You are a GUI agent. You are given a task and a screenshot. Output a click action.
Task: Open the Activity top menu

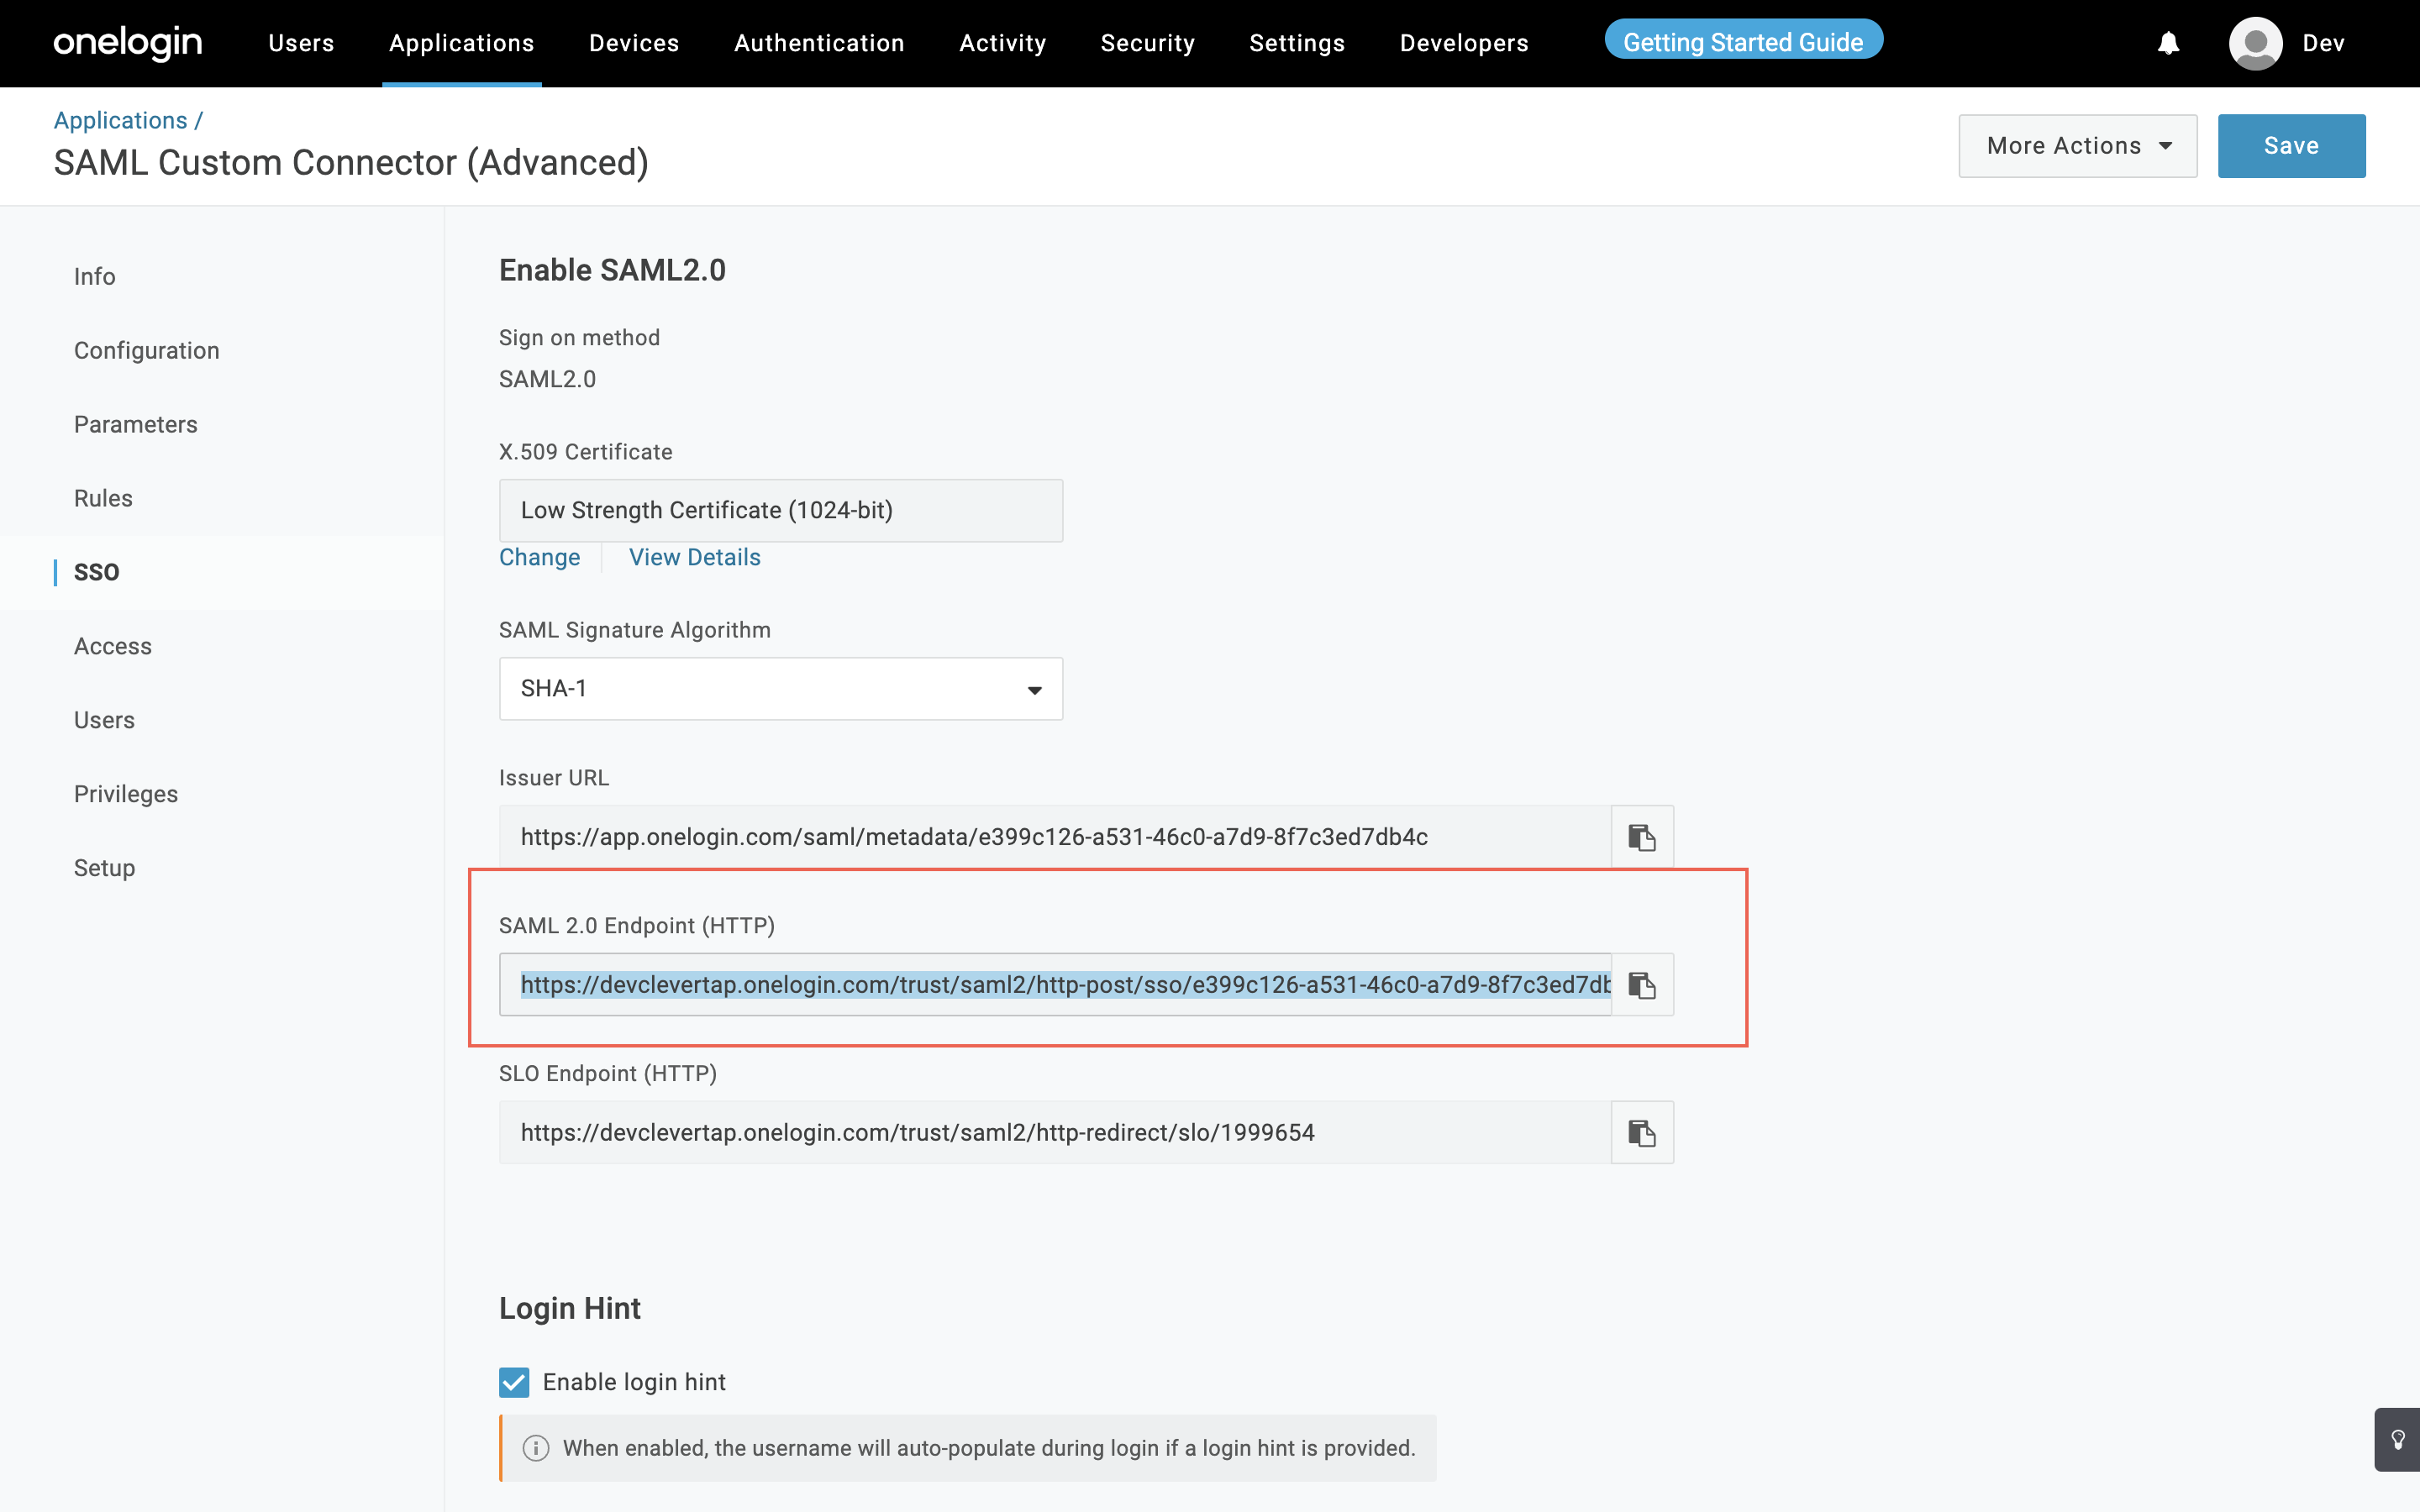pos(1002,43)
